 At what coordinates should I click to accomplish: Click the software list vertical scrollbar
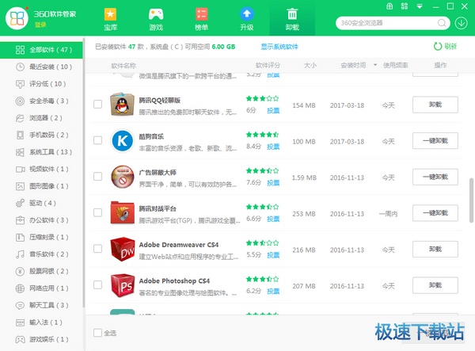[x=471, y=200]
